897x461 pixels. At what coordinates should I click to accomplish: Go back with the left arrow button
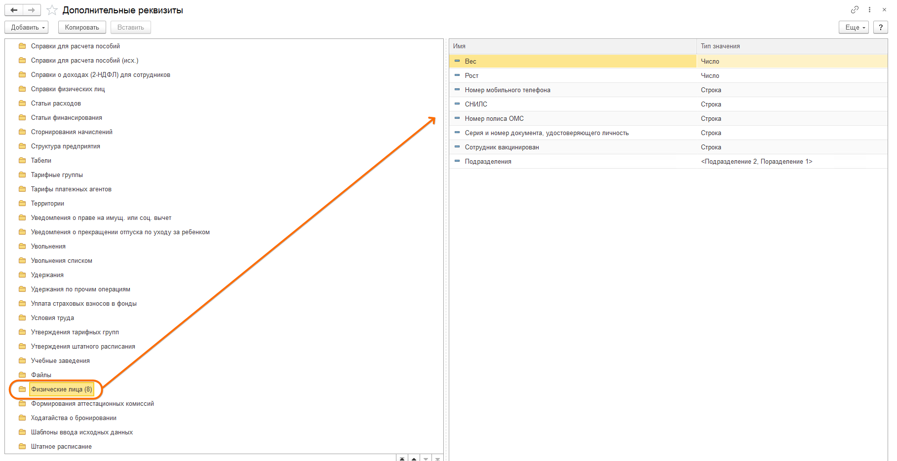click(x=14, y=10)
